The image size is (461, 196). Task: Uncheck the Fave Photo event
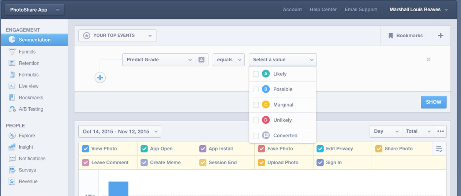(261, 149)
